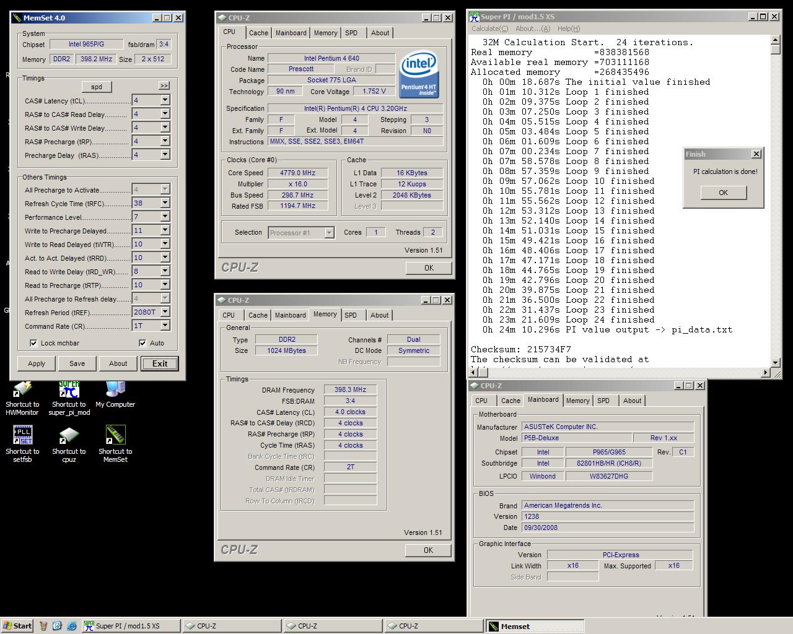Open RAS# to CAS# Read Delay dropdown
The image size is (793, 634).
coord(165,114)
